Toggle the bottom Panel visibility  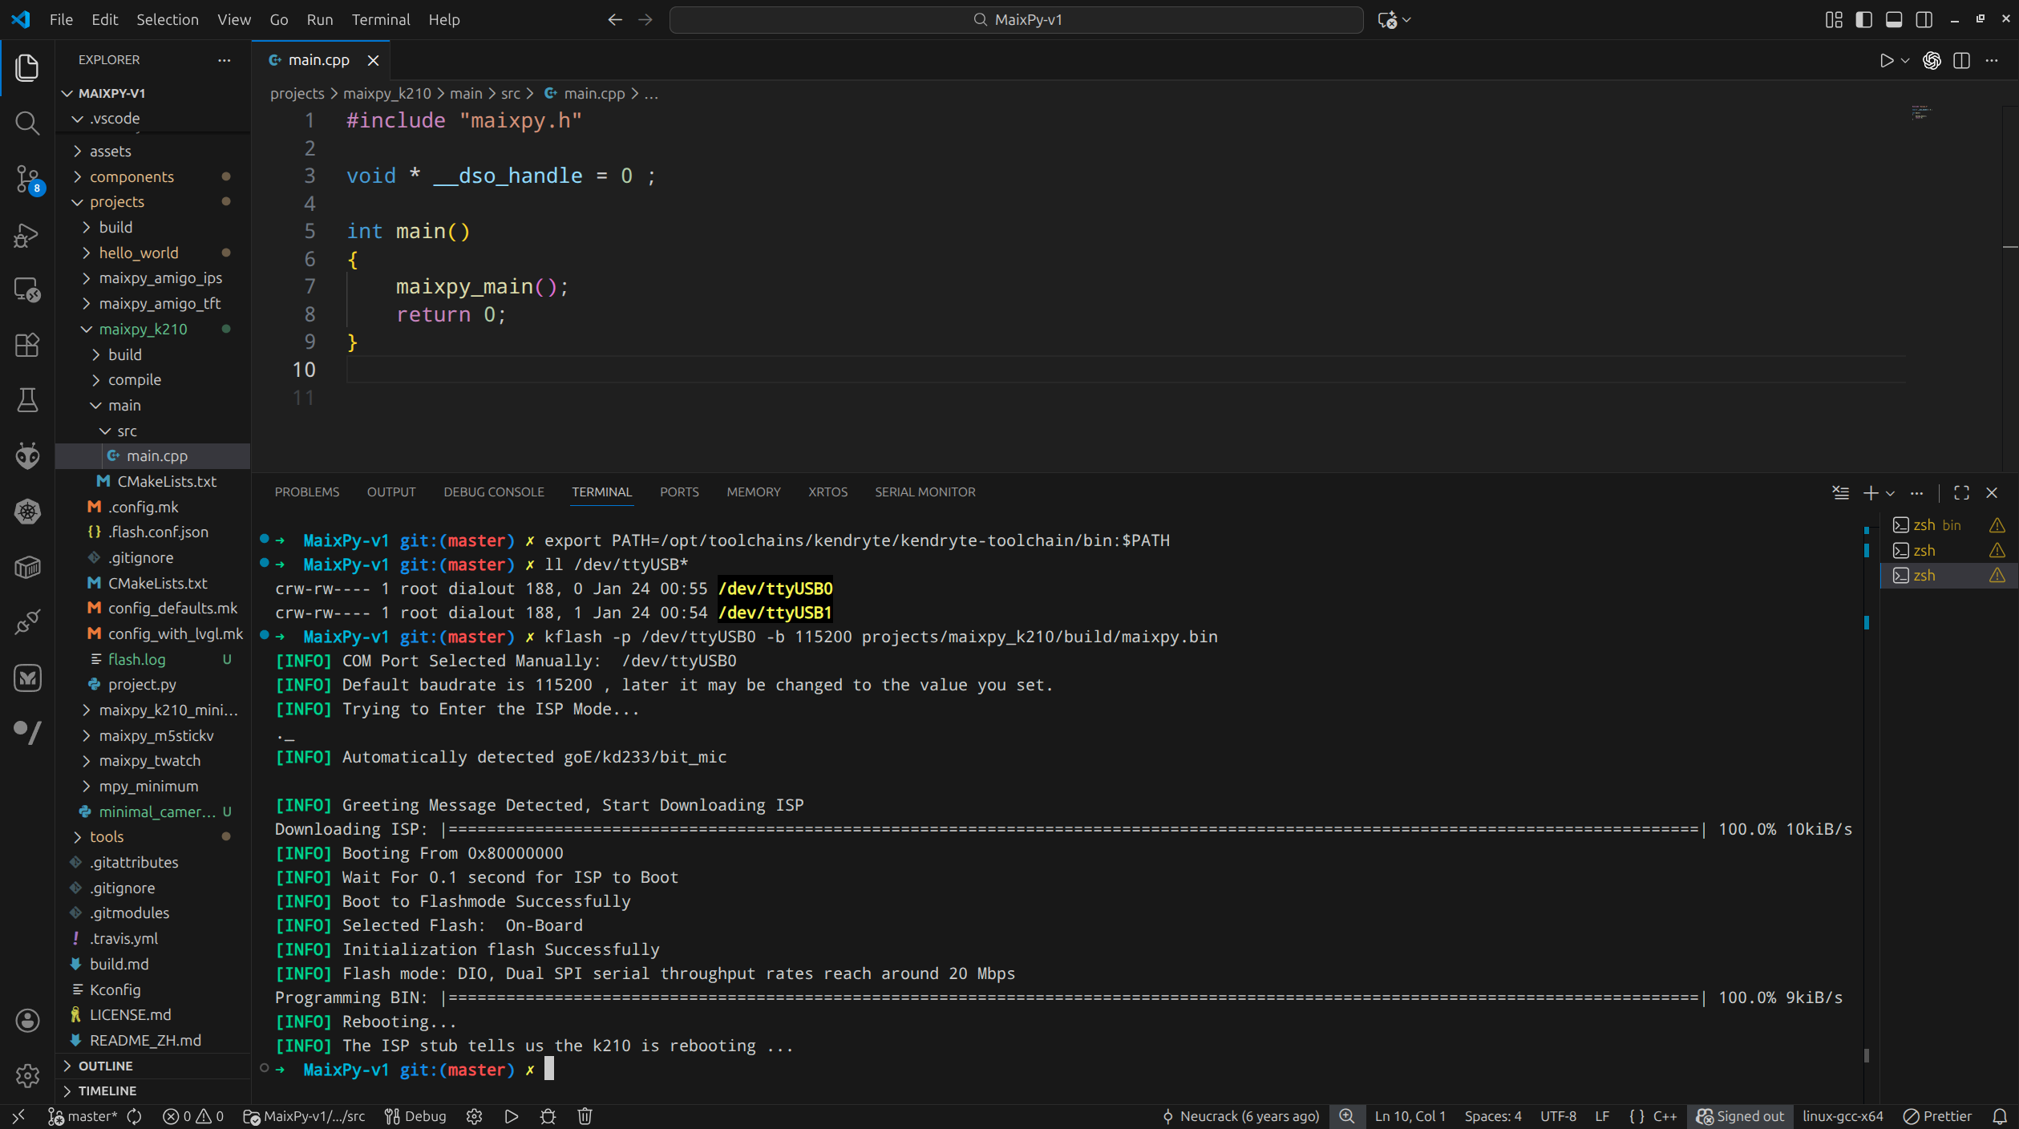pos(1894,19)
